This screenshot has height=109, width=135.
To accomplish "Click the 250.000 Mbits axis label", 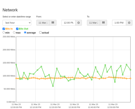I will pyautogui.click(x=9, y=37).
